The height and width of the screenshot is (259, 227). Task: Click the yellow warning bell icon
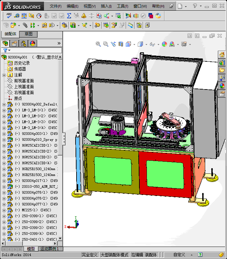coord(84,16)
